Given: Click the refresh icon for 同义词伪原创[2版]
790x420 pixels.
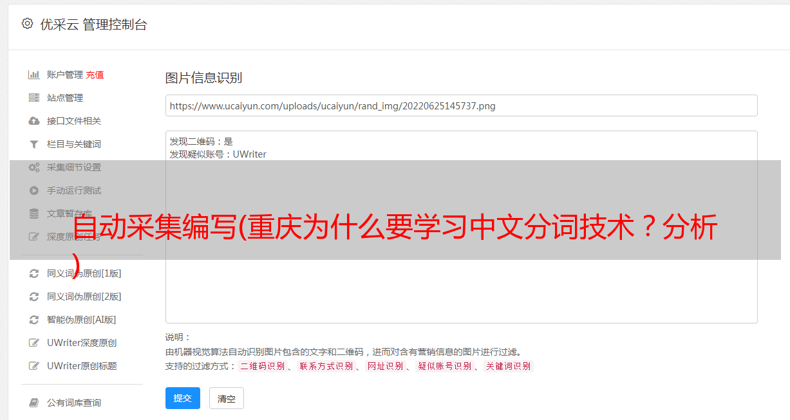Looking at the screenshot, I should tap(34, 297).
